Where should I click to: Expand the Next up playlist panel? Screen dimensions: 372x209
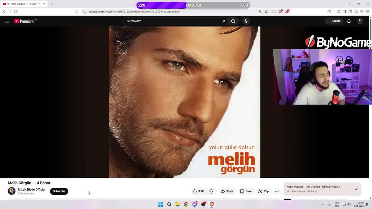356,189
